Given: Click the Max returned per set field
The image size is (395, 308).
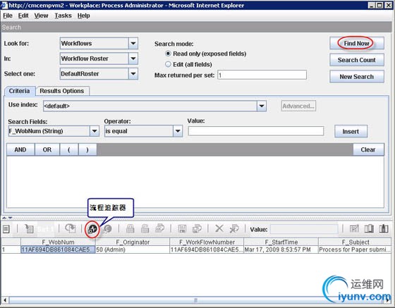Looking at the screenshot, I should 262,75.
